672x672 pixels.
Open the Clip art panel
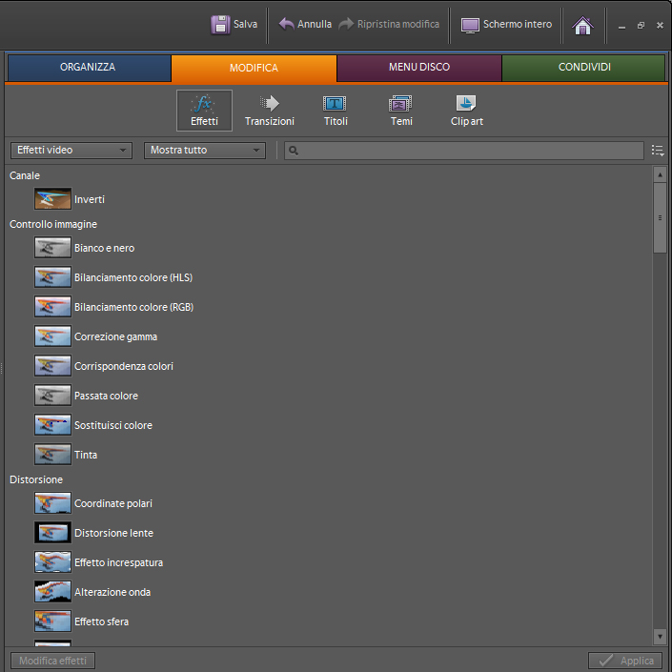(467, 110)
